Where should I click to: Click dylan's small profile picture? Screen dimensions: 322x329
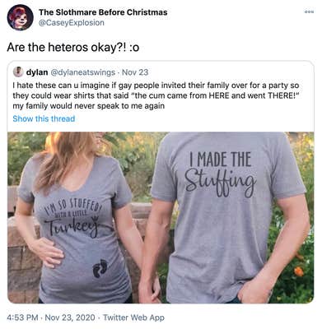(18, 72)
